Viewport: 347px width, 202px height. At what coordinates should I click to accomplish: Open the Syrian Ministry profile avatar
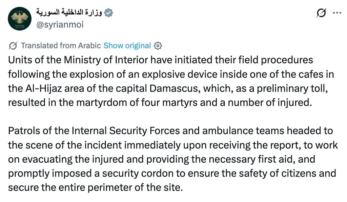20,19
